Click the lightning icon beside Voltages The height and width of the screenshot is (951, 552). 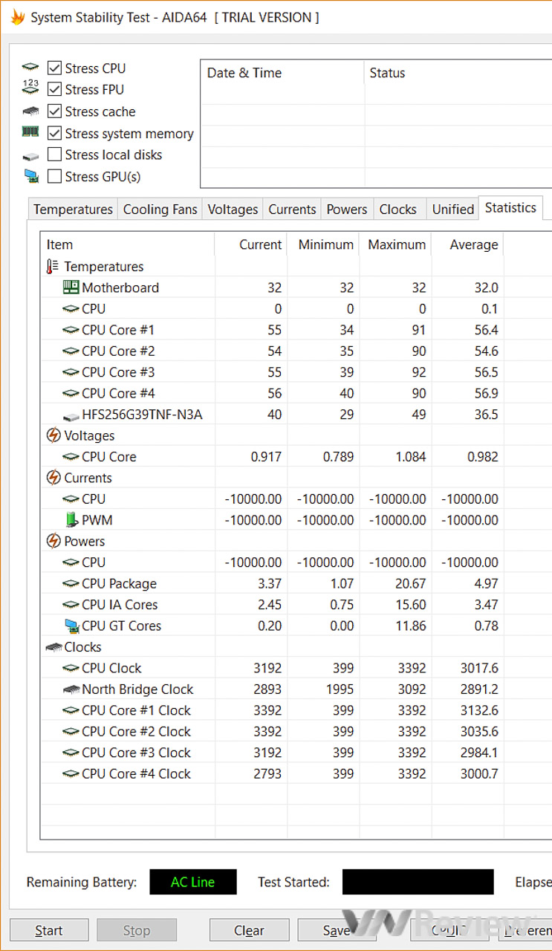click(53, 435)
